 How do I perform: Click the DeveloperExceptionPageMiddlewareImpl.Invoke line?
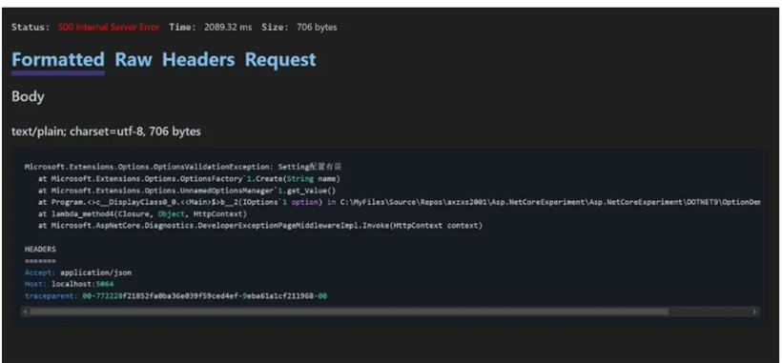[x=259, y=226]
